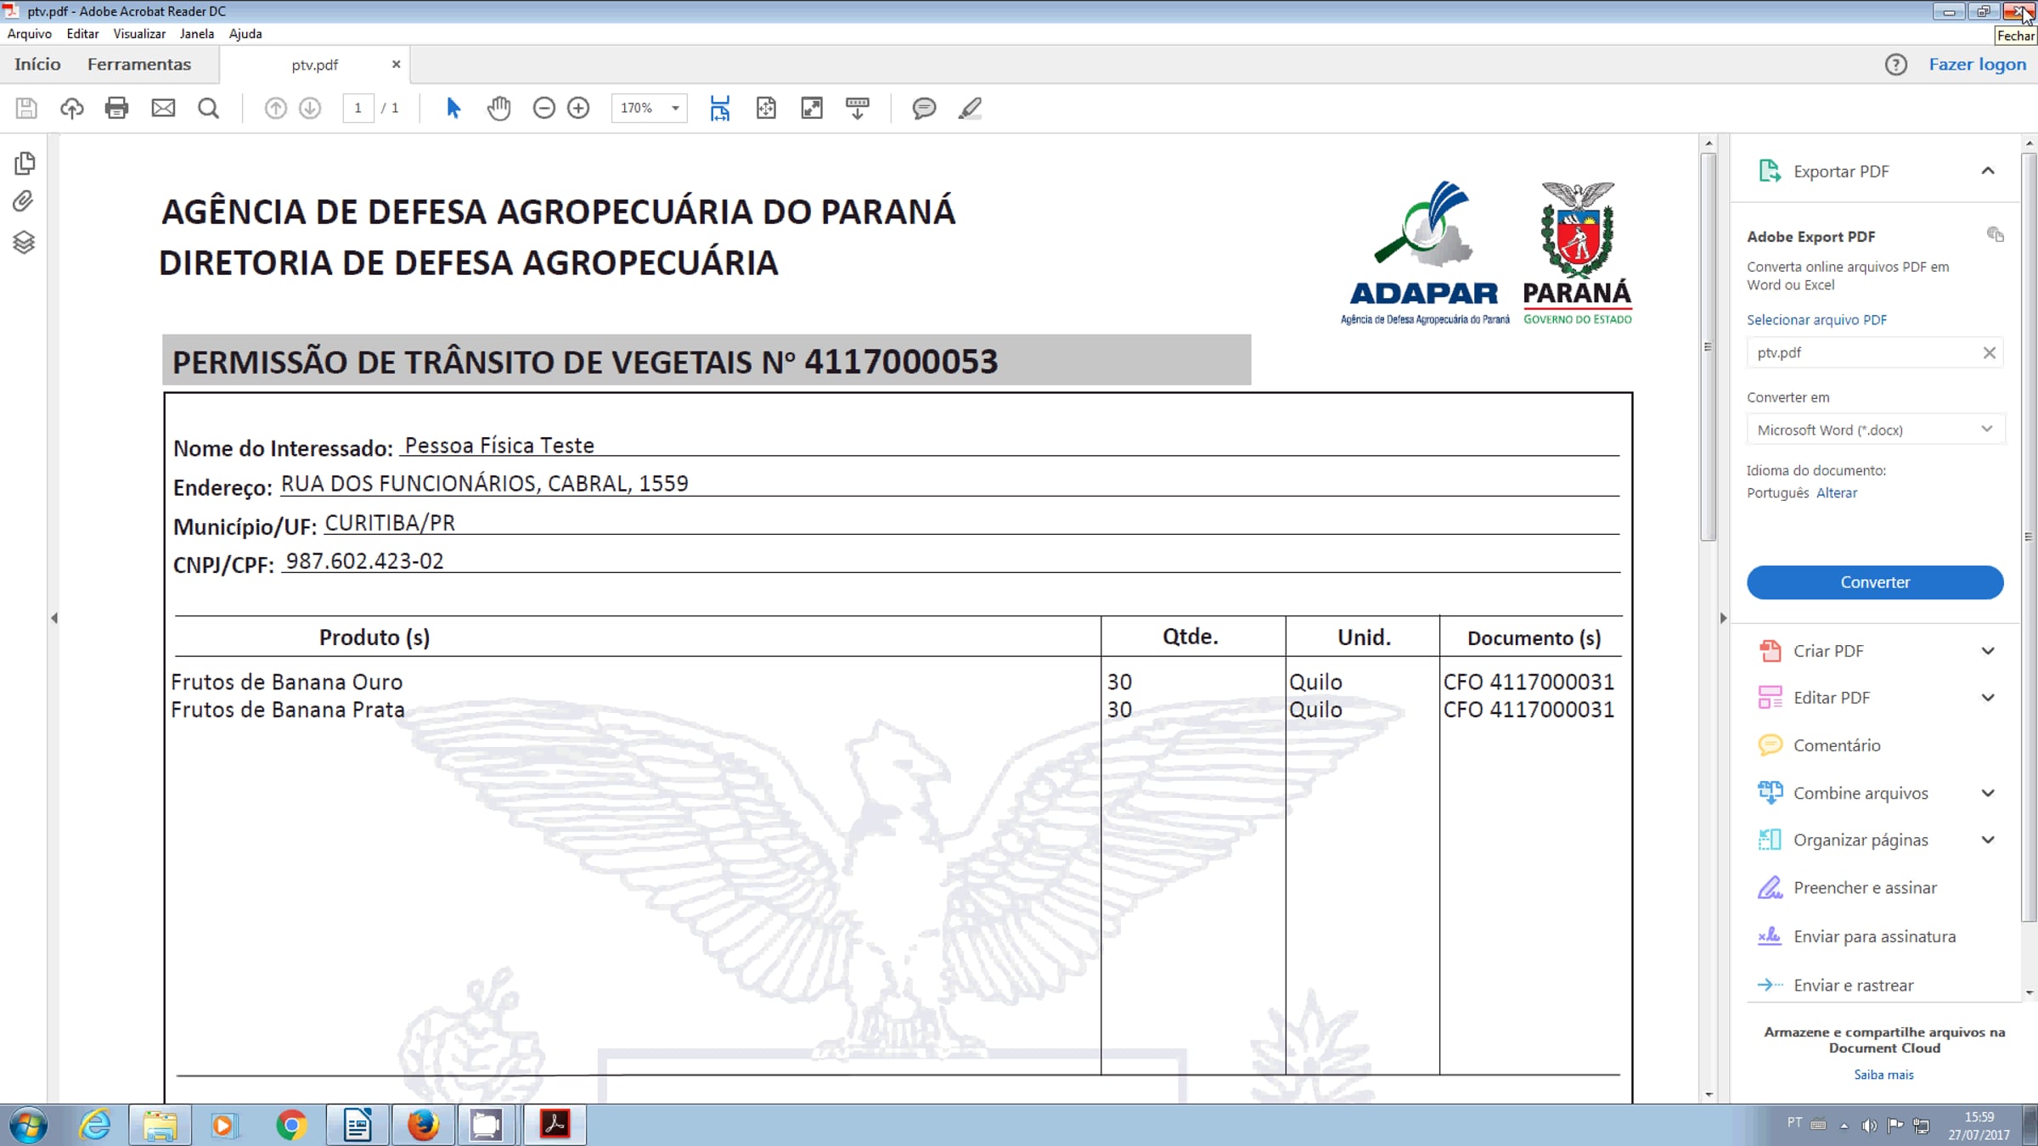This screenshot has height=1146, width=2038.
Task: Click the Save file toolbar icon
Action: click(26, 108)
